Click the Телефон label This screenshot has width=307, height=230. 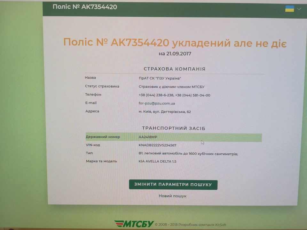[x=93, y=95]
